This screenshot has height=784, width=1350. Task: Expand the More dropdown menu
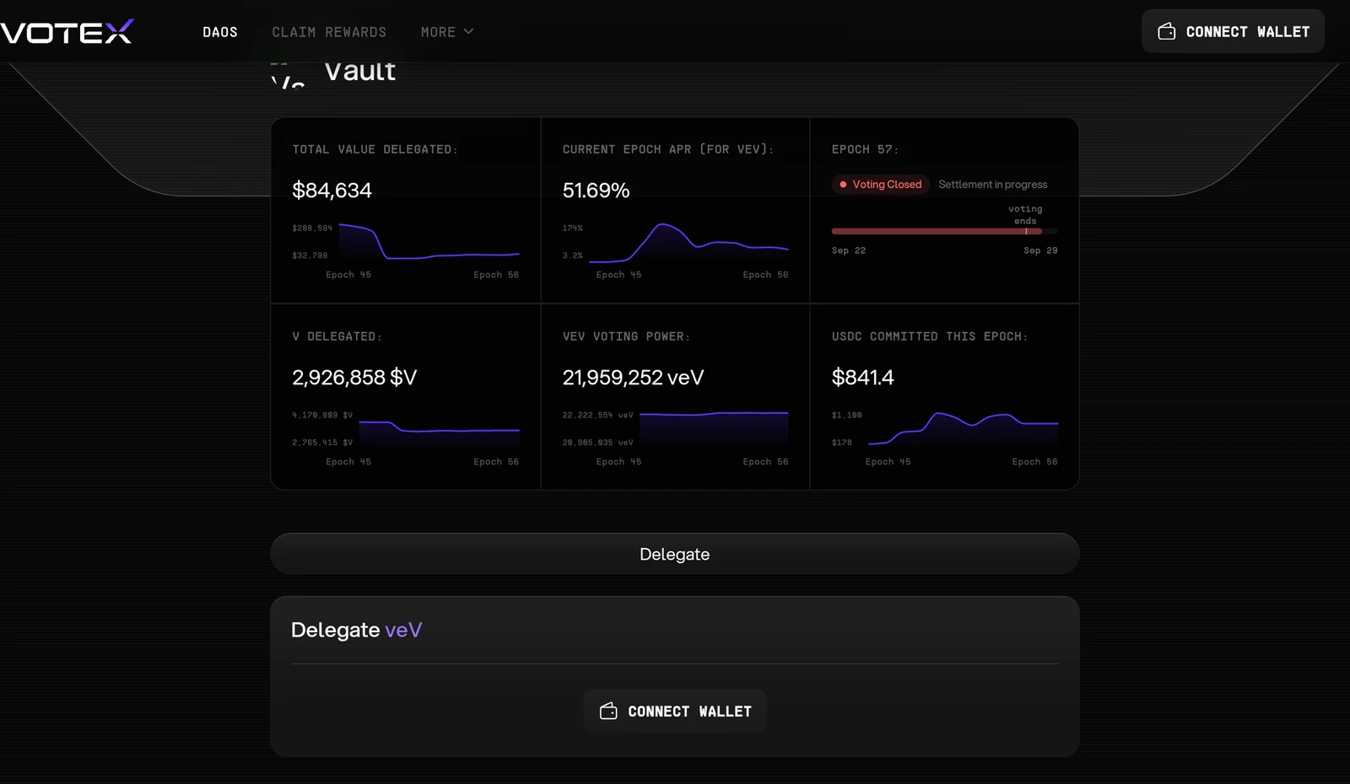pos(447,32)
